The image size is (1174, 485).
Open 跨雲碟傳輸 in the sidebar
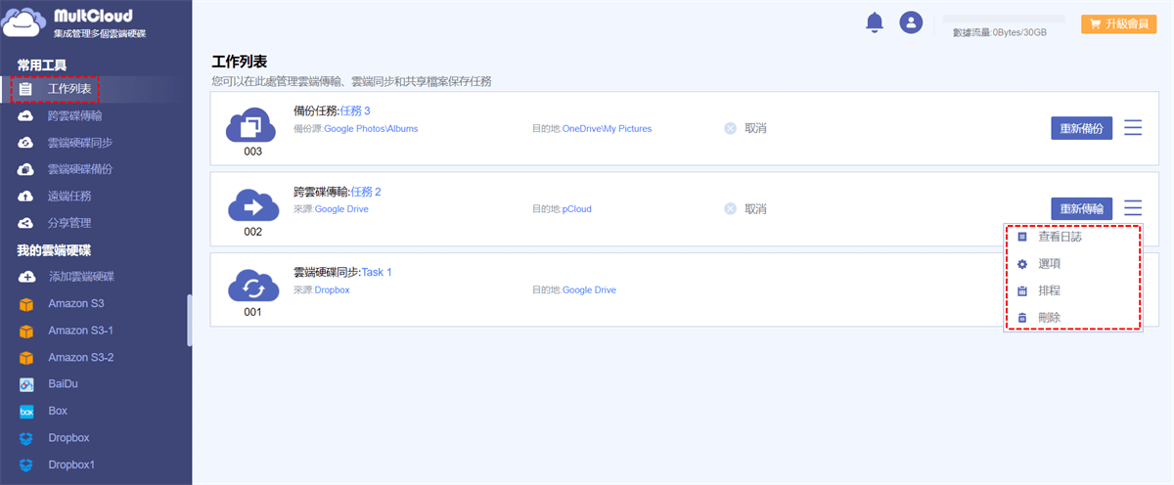[74, 115]
